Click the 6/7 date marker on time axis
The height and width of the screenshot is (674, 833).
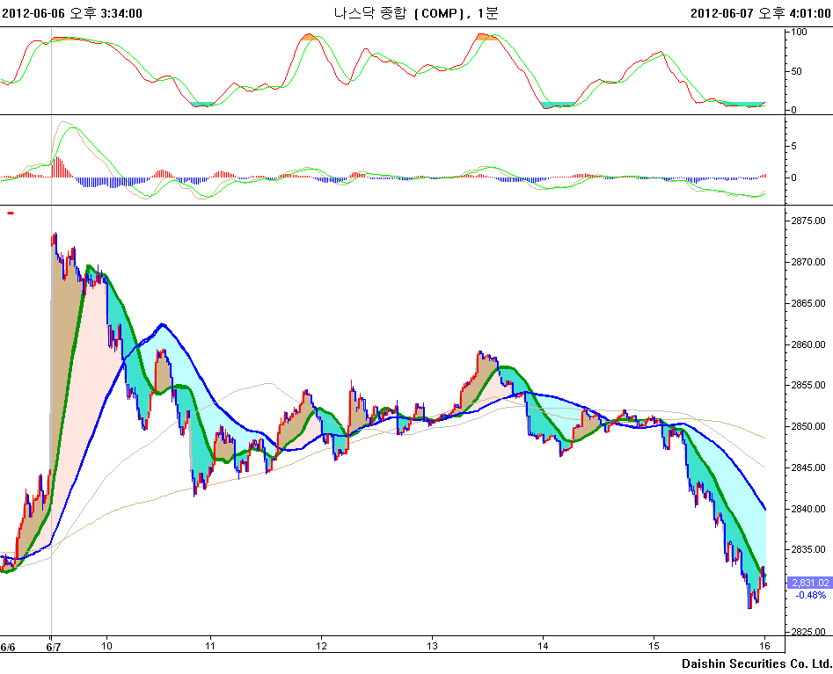tap(54, 647)
